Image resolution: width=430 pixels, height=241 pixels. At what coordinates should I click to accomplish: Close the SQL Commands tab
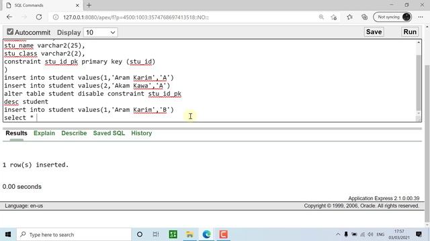click(77, 5)
